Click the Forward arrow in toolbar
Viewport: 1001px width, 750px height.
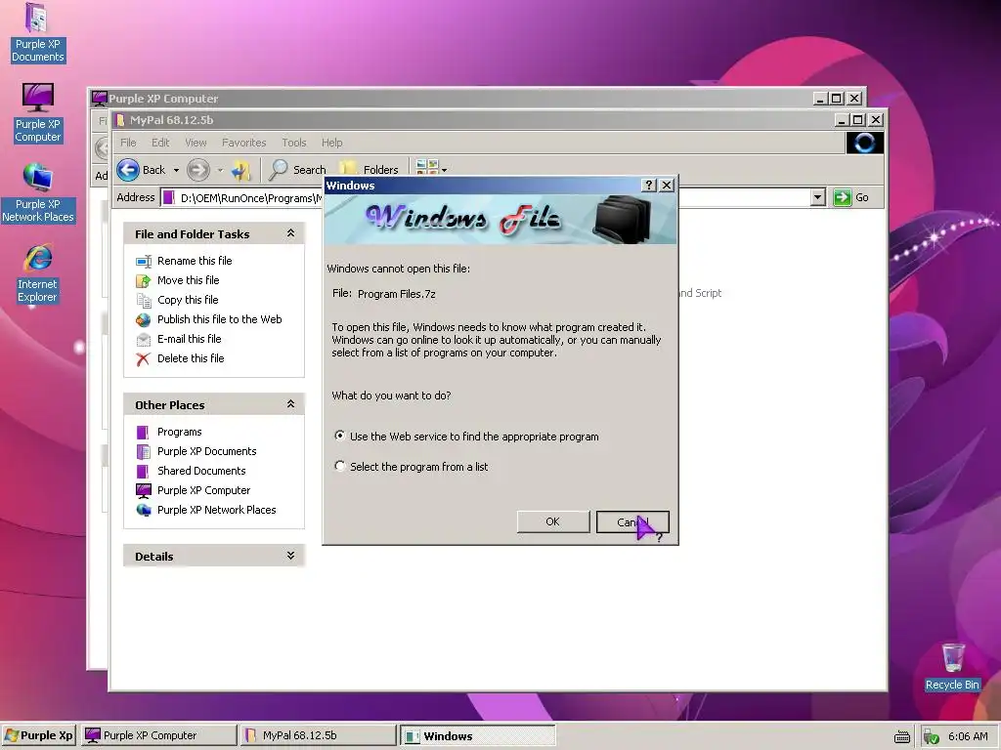coord(197,170)
